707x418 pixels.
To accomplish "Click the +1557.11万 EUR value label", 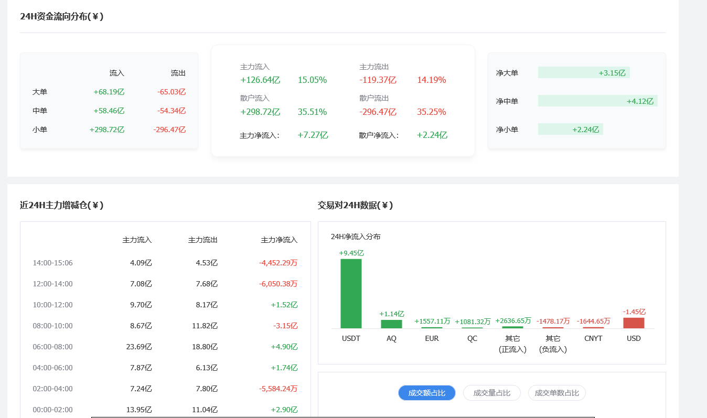I will click(x=433, y=321).
